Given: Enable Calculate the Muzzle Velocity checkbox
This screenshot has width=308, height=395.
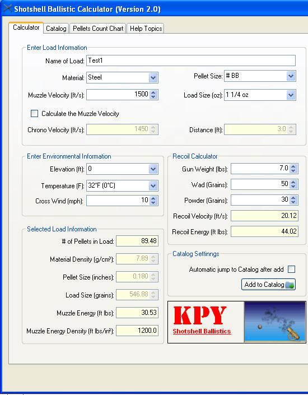Looking at the screenshot, I should coord(35,113).
